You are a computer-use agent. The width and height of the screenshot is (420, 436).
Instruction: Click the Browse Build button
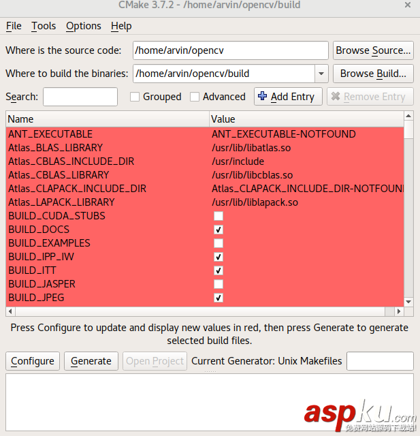pos(373,74)
